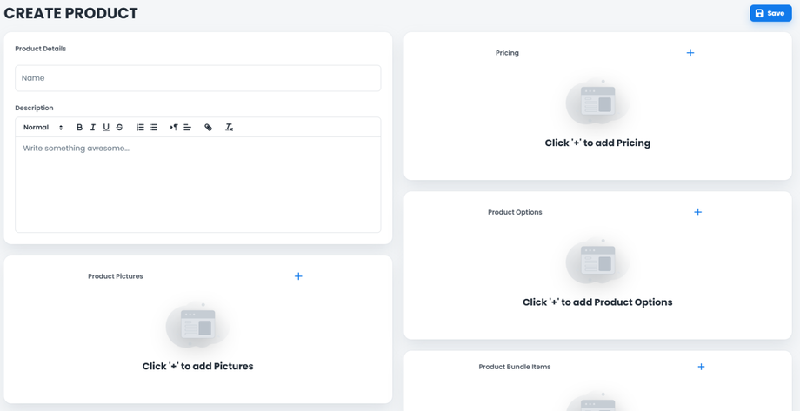Add product pictures with the plus icon

pos(298,276)
